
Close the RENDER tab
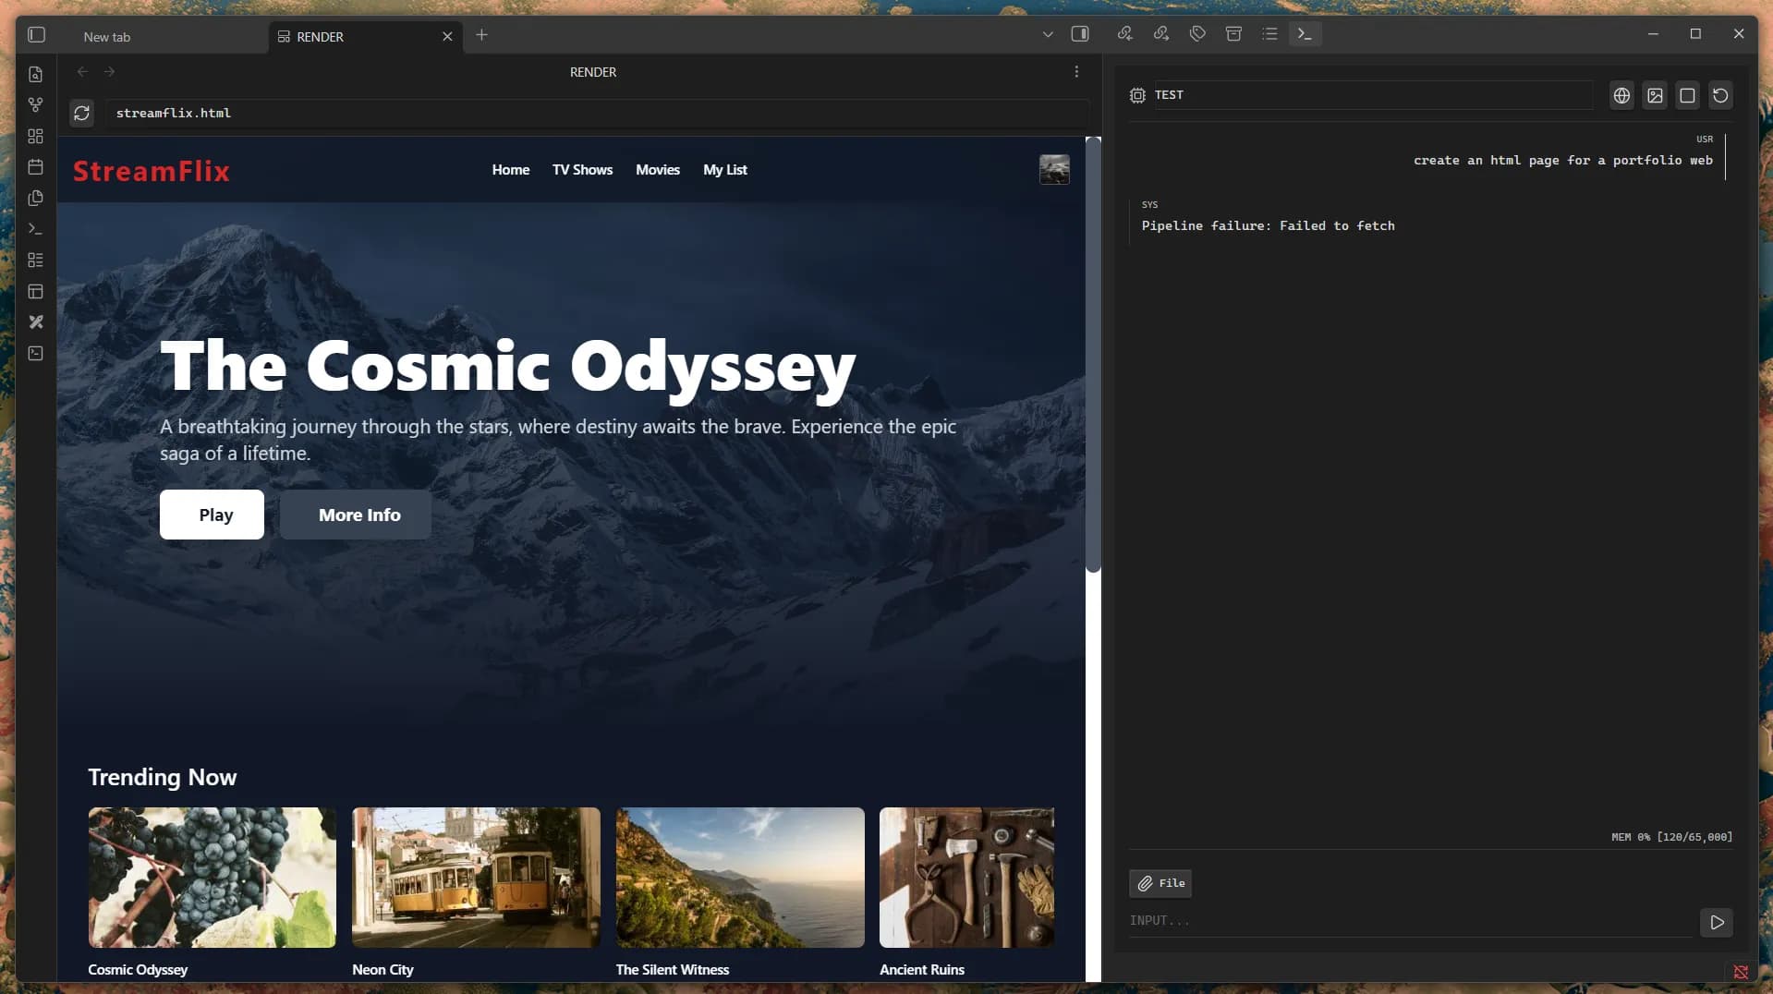(447, 37)
